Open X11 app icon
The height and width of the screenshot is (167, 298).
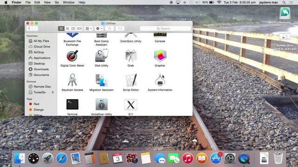pyautogui.click(x=131, y=104)
